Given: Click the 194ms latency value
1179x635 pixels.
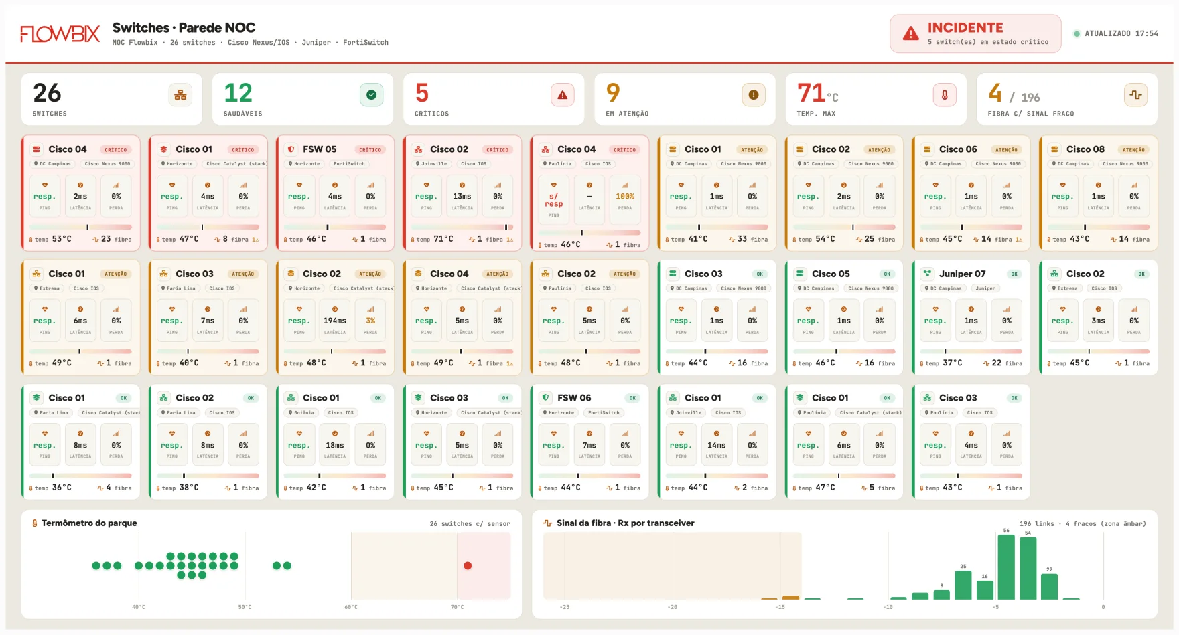Looking at the screenshot, I should click(x=335, y=321).
